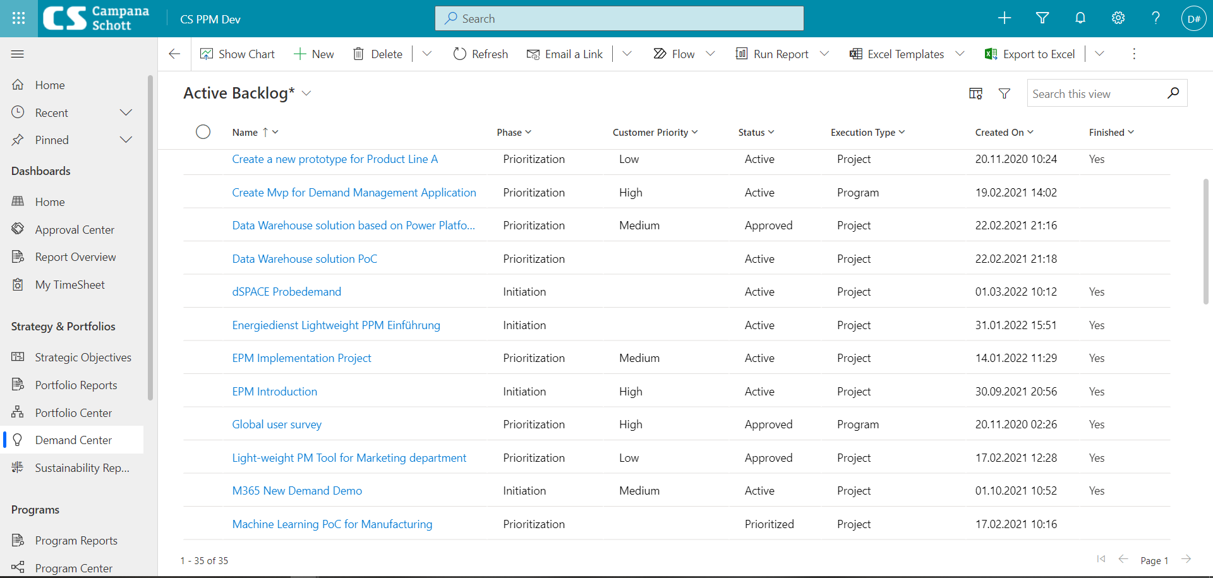
Task: Open advanced find filter icon in header
Action: 1042,18
